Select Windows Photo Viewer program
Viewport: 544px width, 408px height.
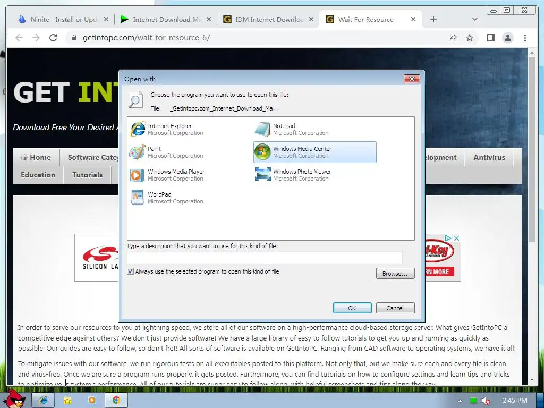(314, 175)
